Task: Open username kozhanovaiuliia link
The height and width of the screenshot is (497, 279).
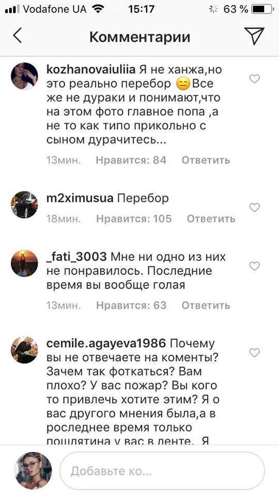Action: click(x=91, y=70)
